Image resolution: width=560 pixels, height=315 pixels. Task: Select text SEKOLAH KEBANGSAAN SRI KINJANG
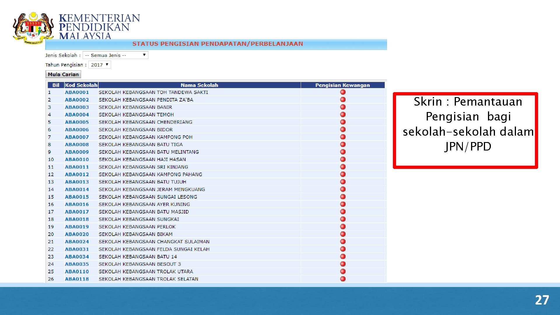(x=143, y=167)
